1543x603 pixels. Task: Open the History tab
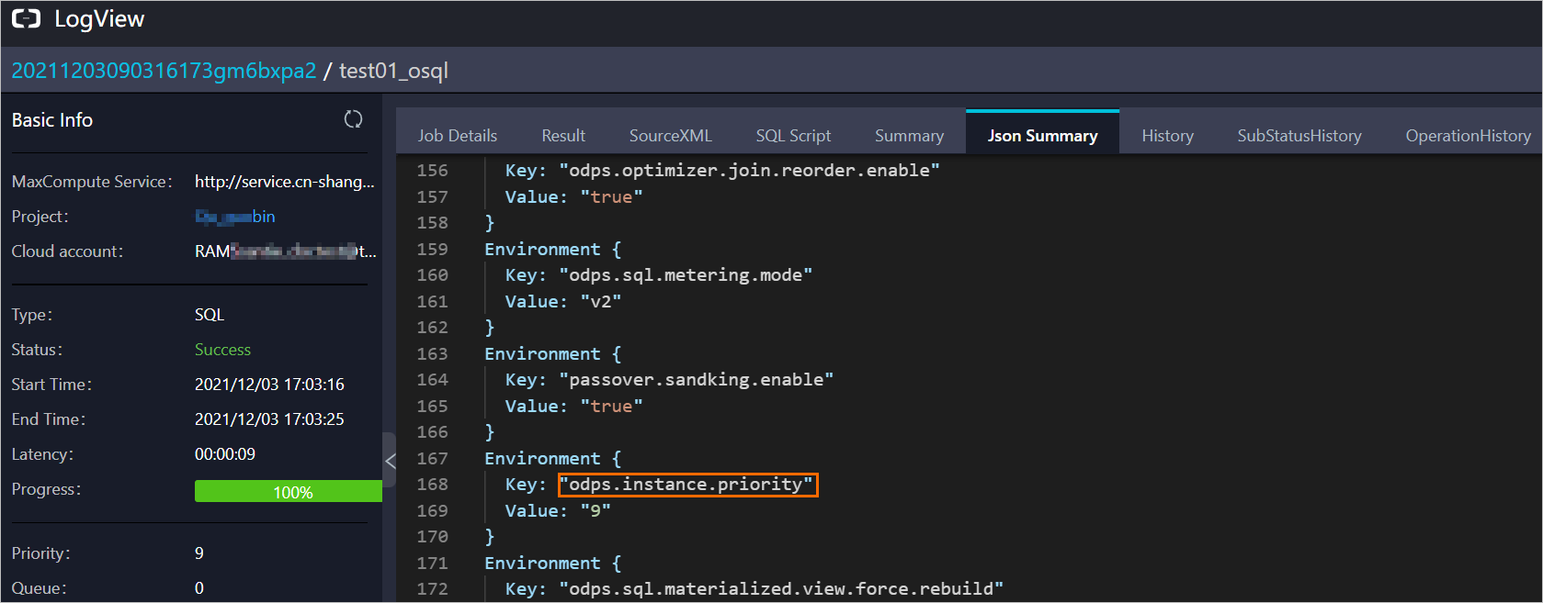pos(1167,136)
